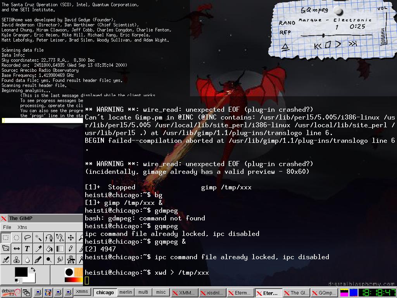Image resolution: width=397 pixels, height=298 pixels.
Task: Open the Xtns menu in The GIMP
Action: [x=22, y=227]
